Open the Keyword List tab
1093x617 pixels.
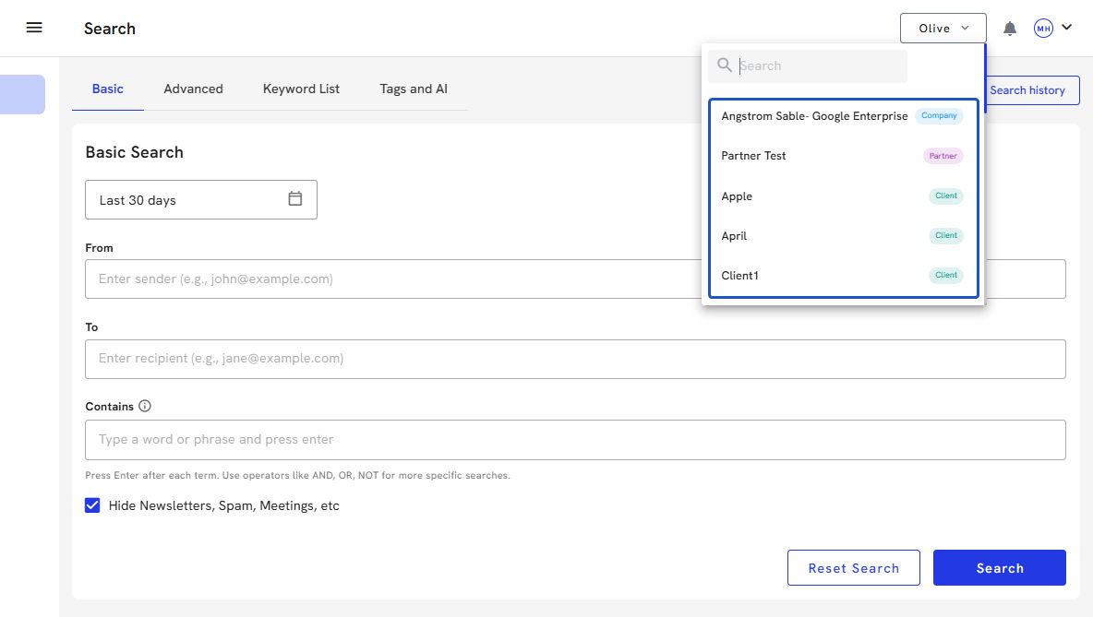(x=301, y=89)
